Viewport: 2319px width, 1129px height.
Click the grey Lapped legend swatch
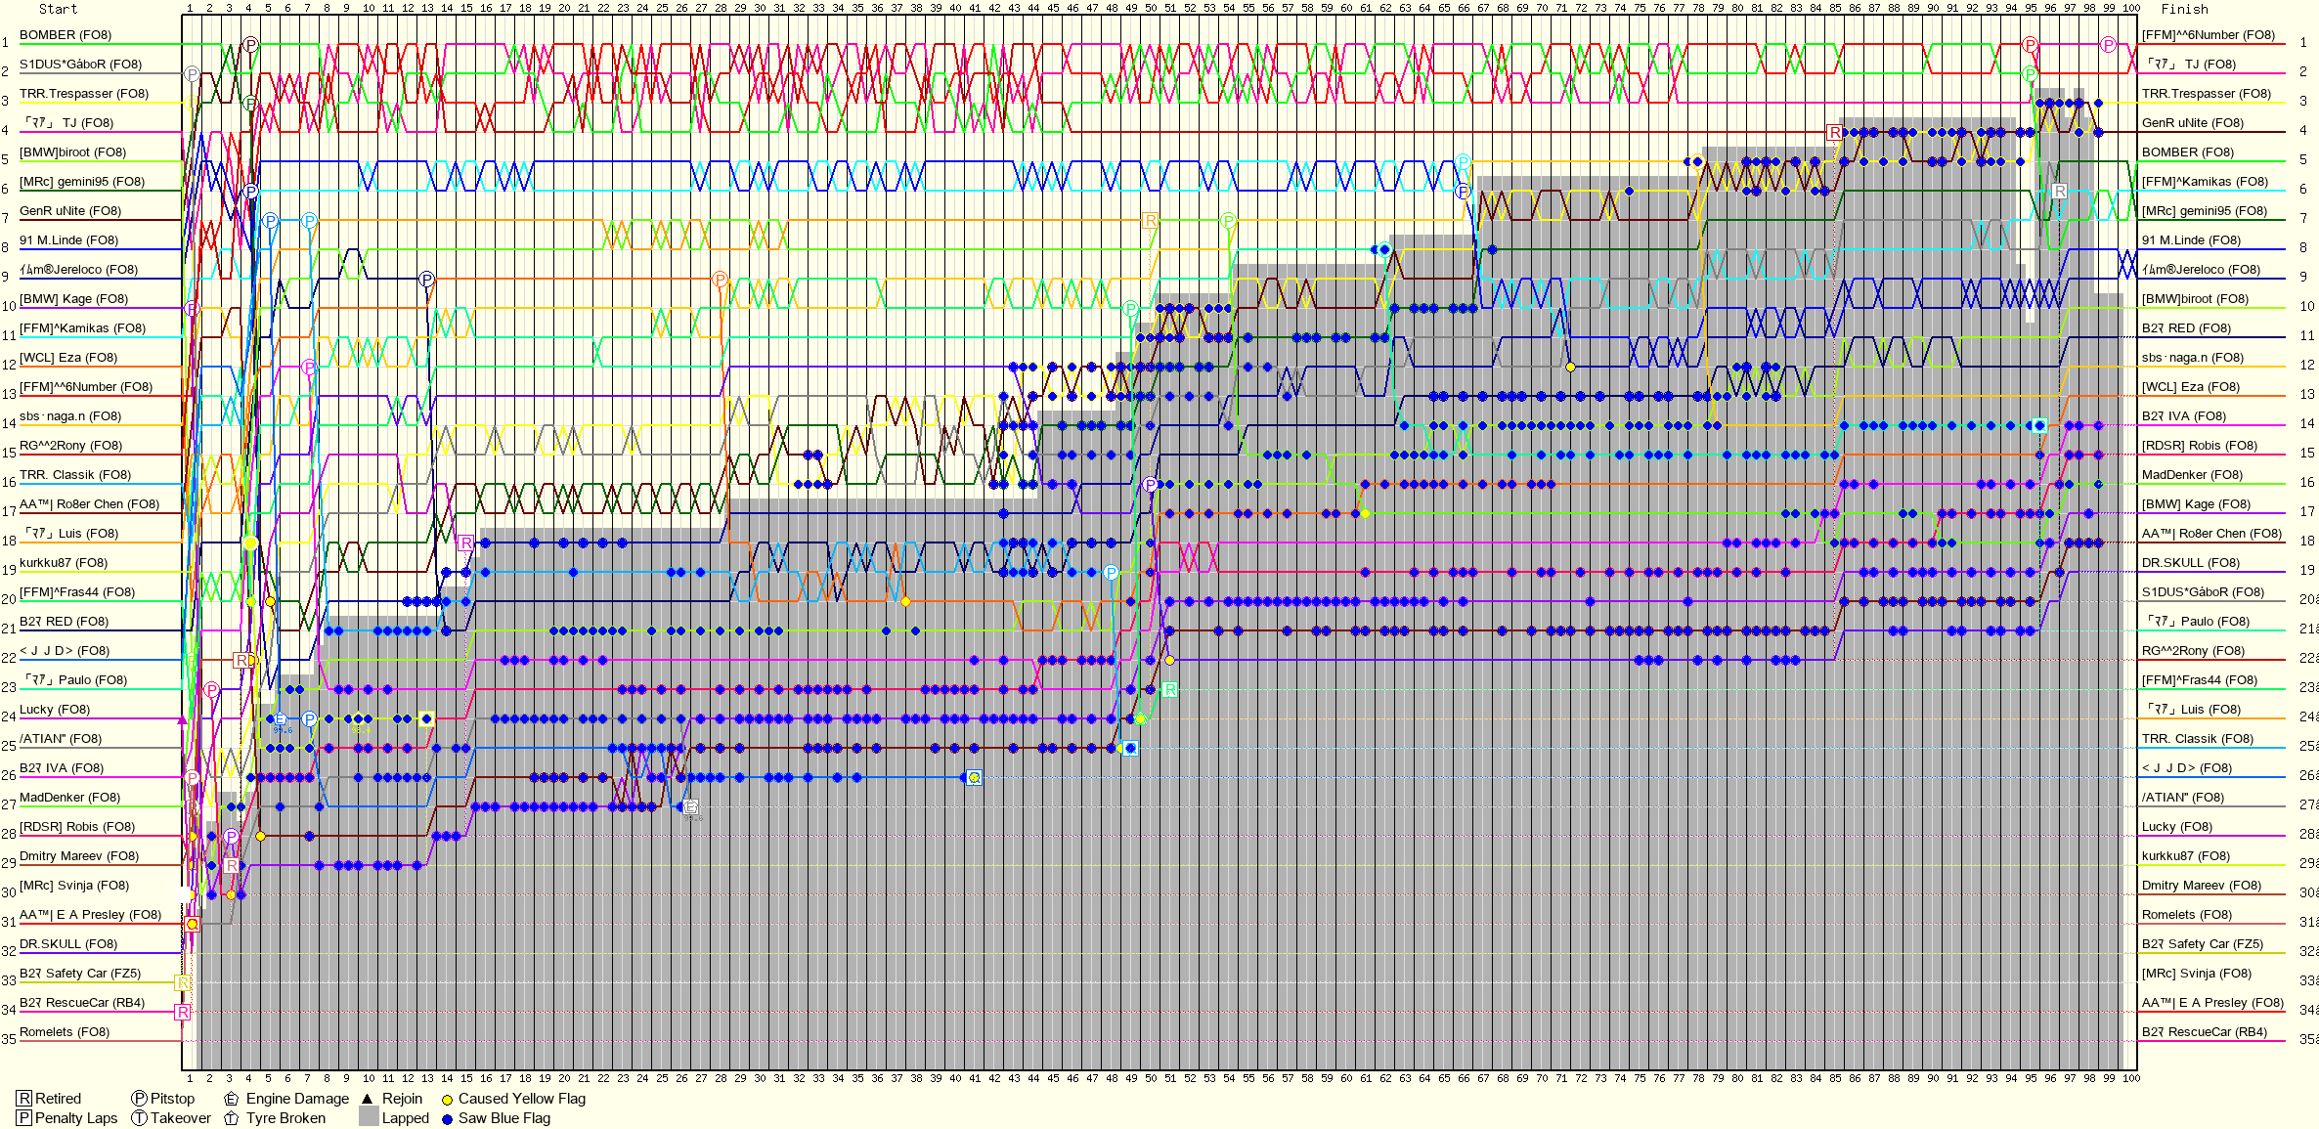click(369, 1117)
